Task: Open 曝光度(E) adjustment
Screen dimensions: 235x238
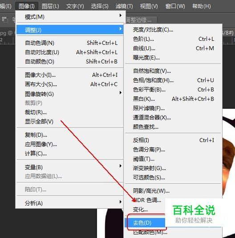Action: 173,58
